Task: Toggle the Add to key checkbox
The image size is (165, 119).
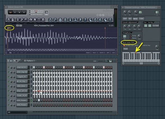Action: point(141,45)
